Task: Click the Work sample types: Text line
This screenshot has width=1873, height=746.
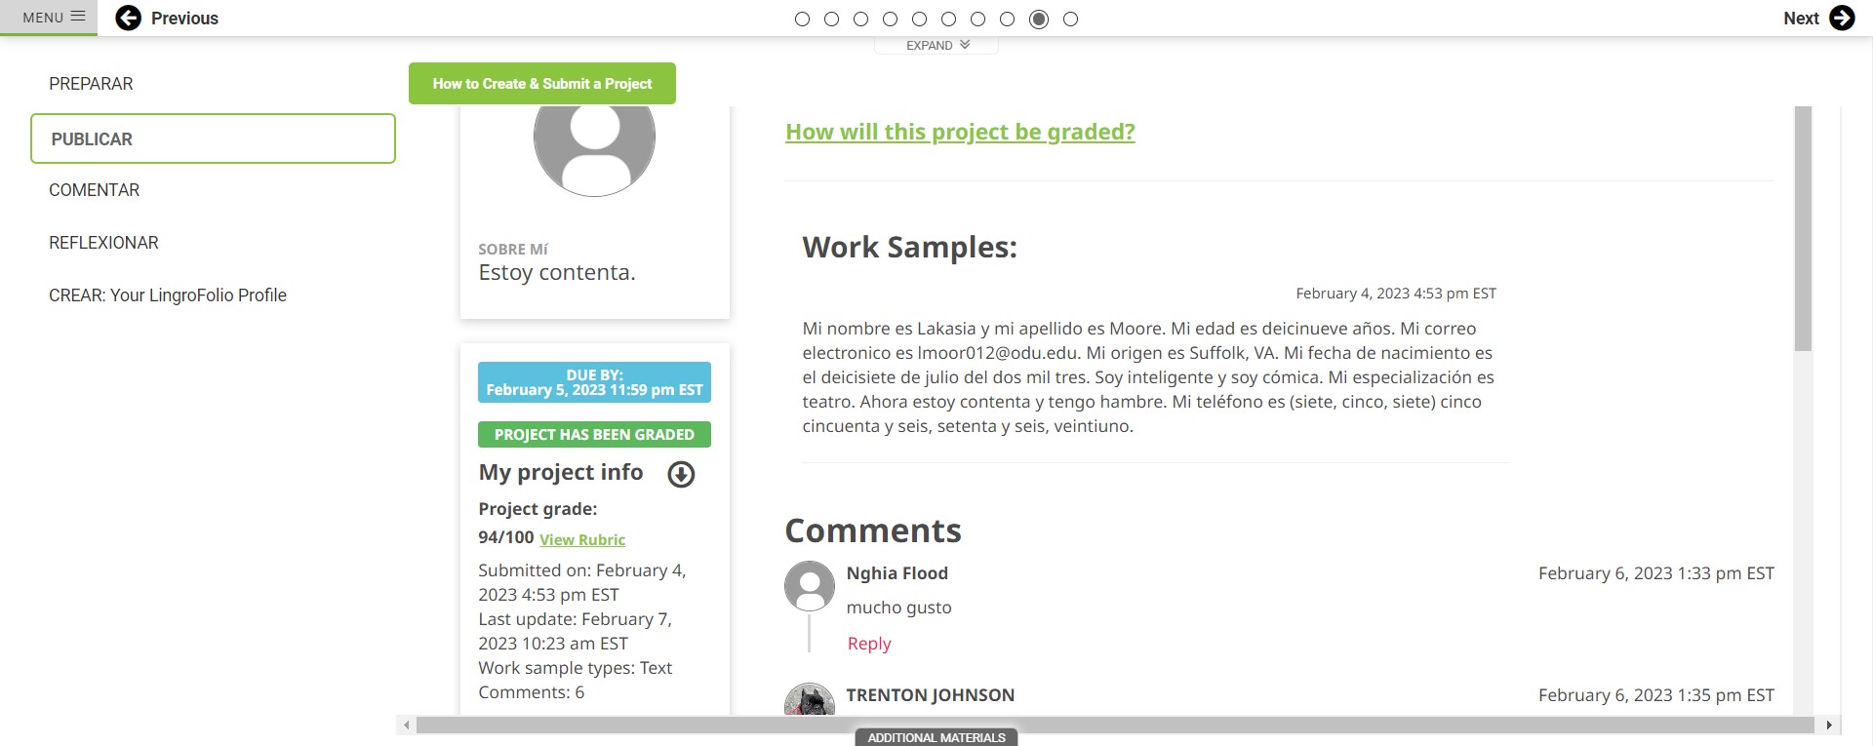Action: [x=576, y=668]
